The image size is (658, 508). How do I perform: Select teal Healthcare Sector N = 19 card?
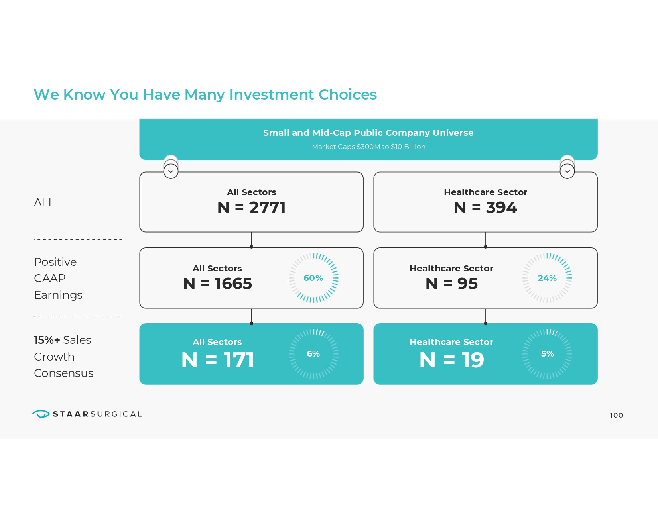[451, 354]
